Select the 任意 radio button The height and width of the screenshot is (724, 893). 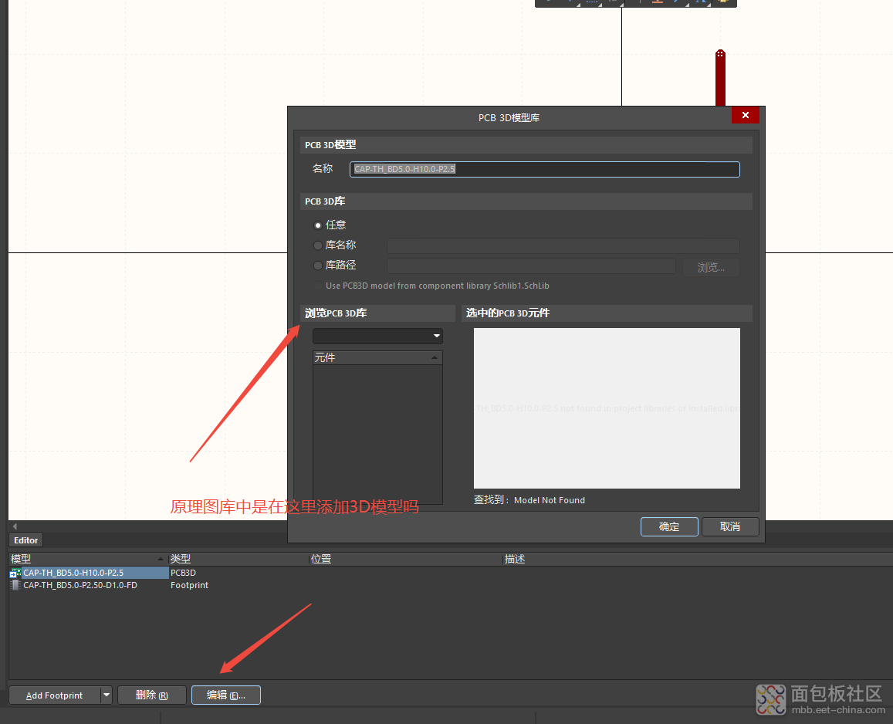(x=318, y=225)
